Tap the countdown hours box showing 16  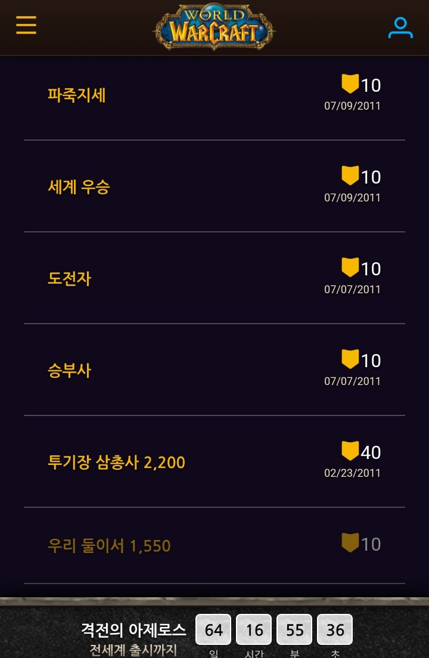254,630
